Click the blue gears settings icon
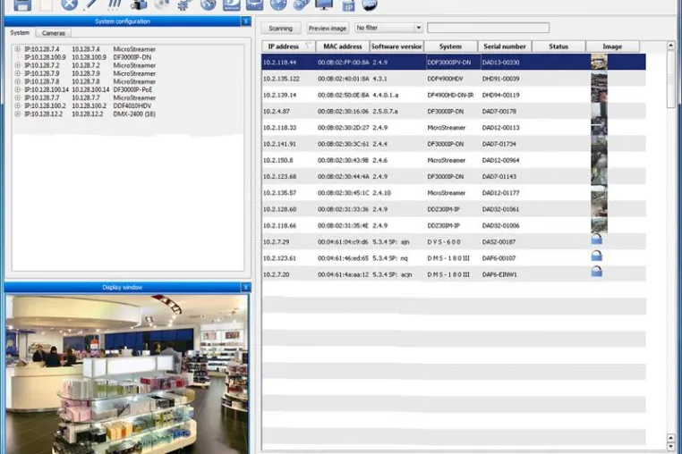Screen dimensions: 682x454 tap(185, 4)
